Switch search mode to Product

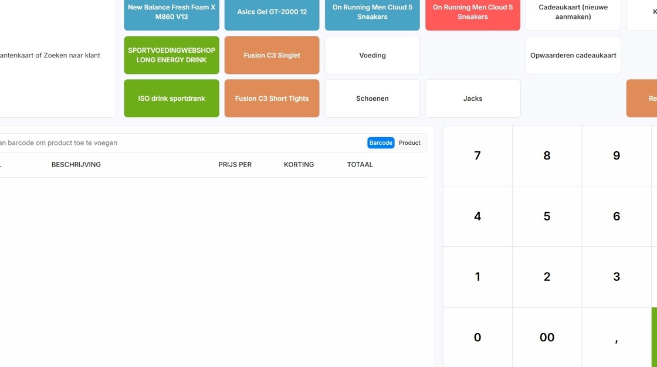pos(409,143)
